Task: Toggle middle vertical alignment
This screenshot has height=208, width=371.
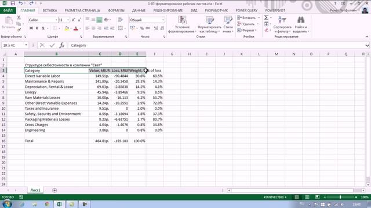Action: pyautogui.click(x=93, y=20)
